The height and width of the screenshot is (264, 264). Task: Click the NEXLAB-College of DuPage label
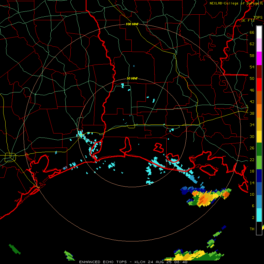pyautogui.click(x=236, y=3)
